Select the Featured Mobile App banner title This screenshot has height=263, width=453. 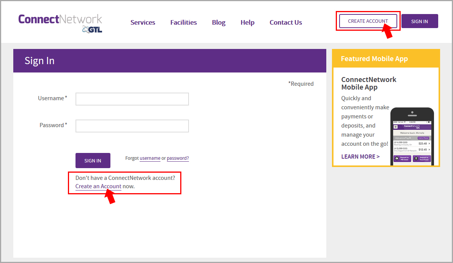374,59
